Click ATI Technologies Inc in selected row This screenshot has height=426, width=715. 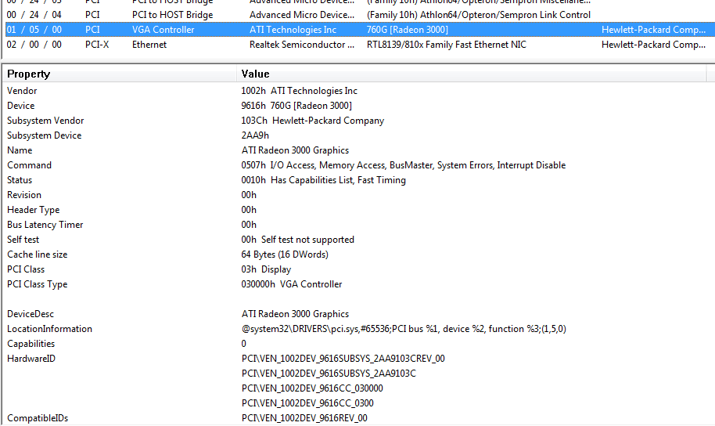293,30
